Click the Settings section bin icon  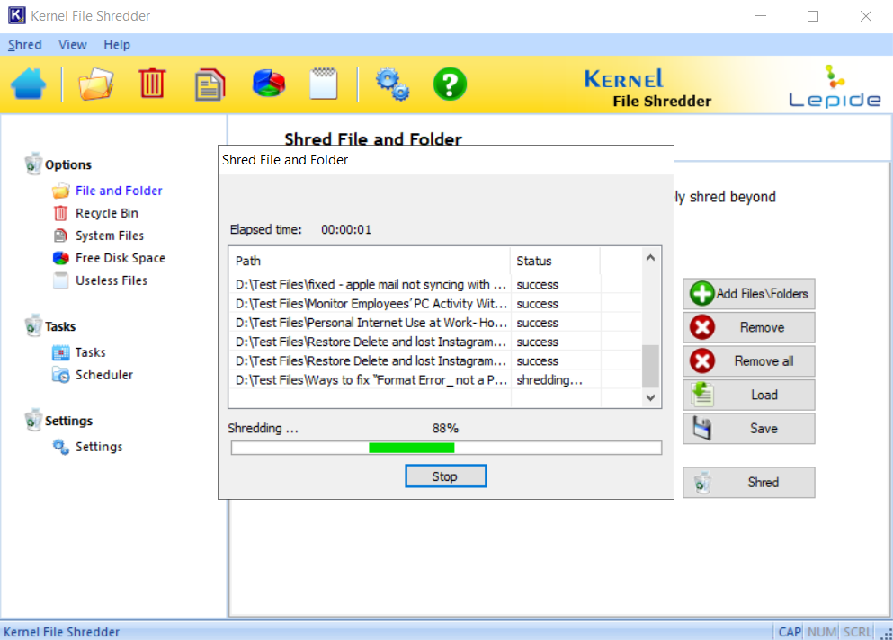point(33,420)
